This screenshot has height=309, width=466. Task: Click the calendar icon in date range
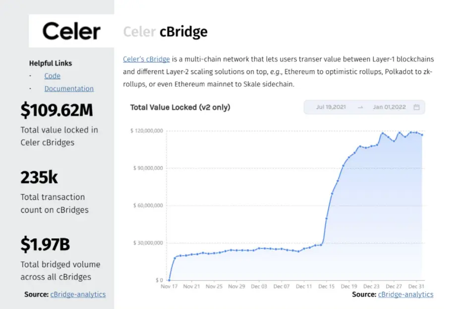(x=416, y=107)
